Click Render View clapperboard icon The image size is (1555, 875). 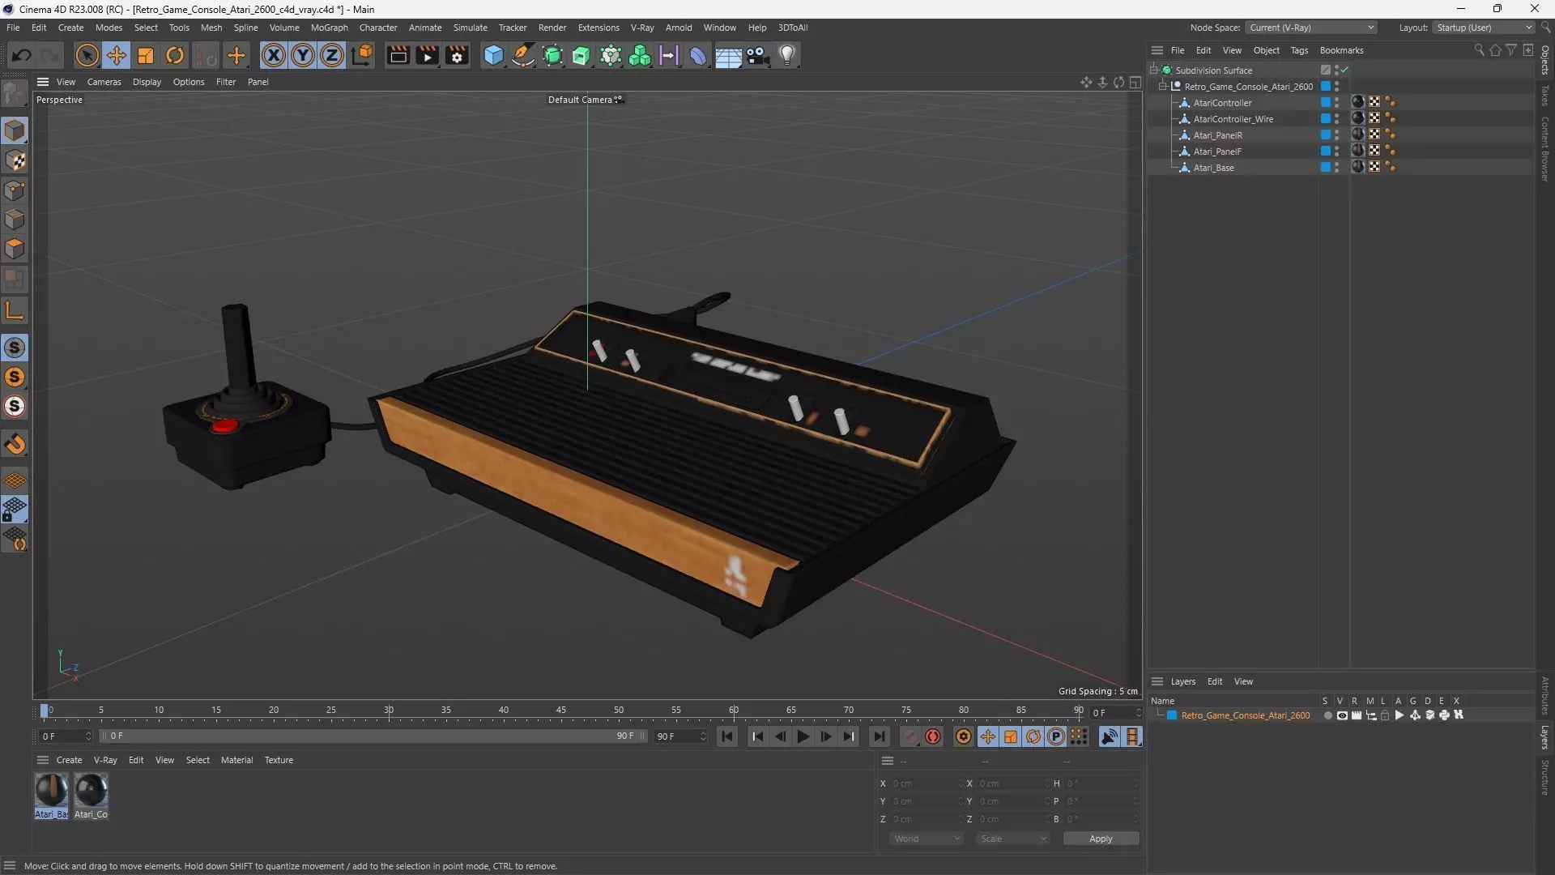point(398,55)
